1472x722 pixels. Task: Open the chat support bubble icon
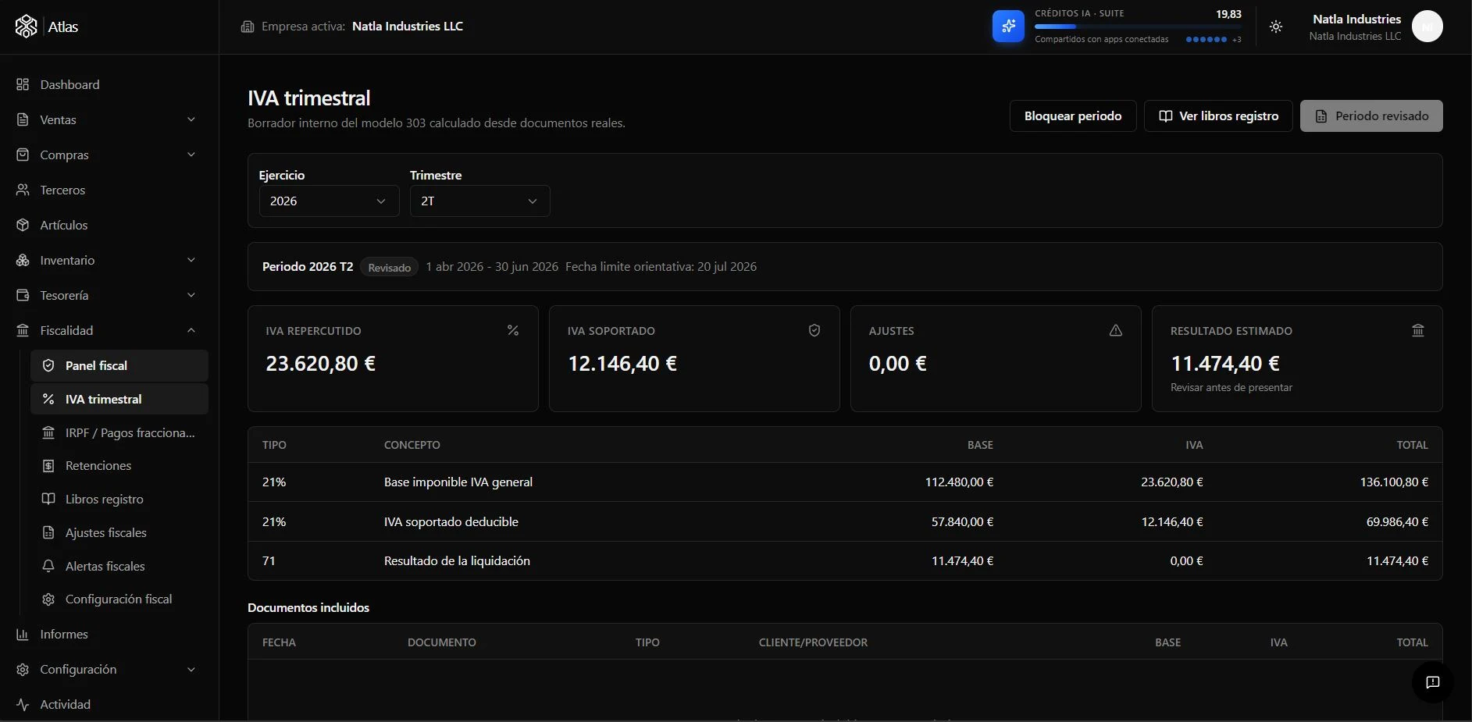point(1433,682)
